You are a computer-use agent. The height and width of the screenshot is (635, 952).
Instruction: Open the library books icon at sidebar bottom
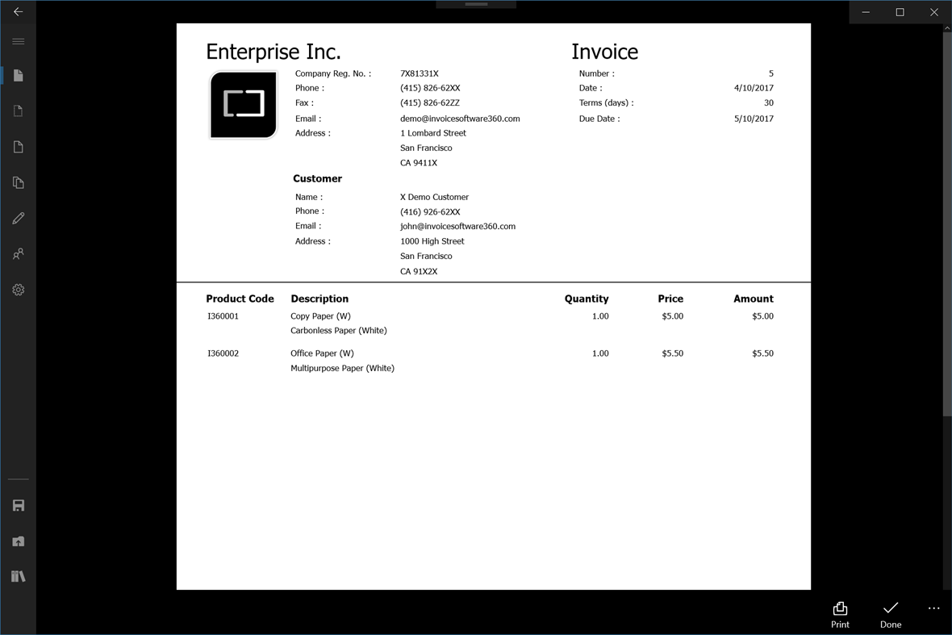[18, 576]
